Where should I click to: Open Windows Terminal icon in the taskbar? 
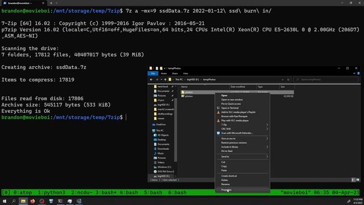(x=60, y=201)
